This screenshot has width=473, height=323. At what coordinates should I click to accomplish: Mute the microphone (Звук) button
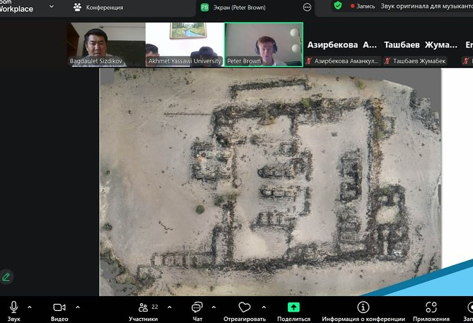coord(13,307)
